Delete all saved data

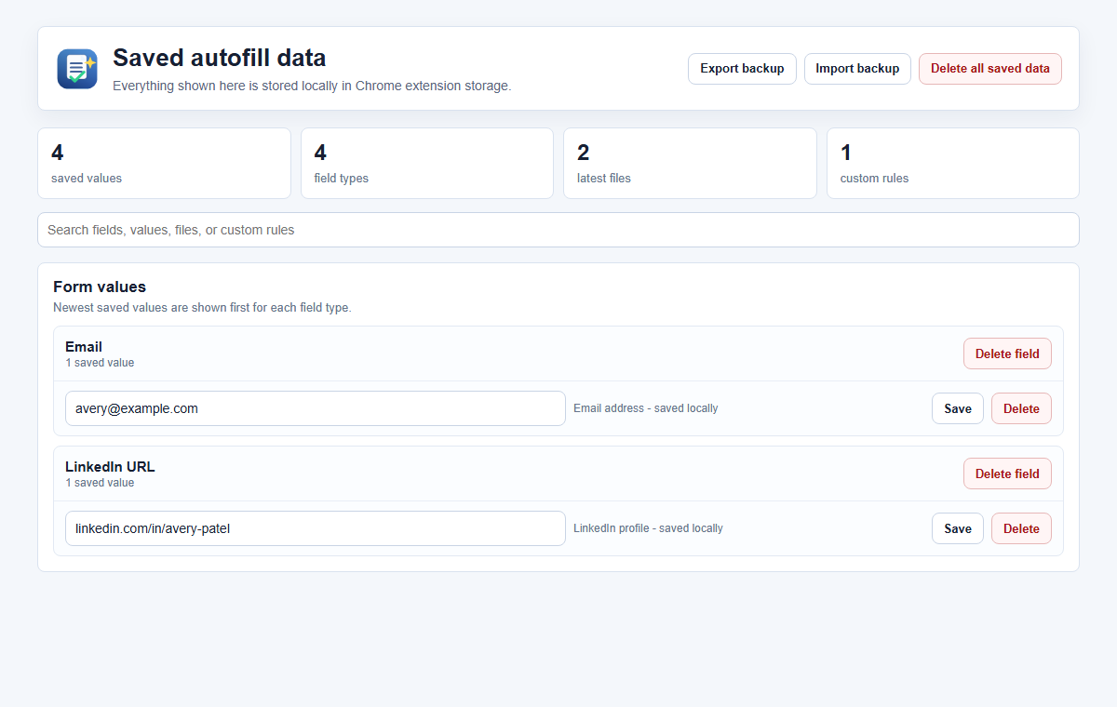point(990,69)
